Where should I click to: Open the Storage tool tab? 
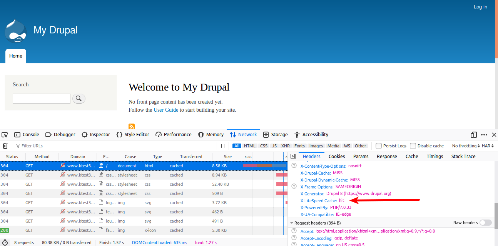275,135
